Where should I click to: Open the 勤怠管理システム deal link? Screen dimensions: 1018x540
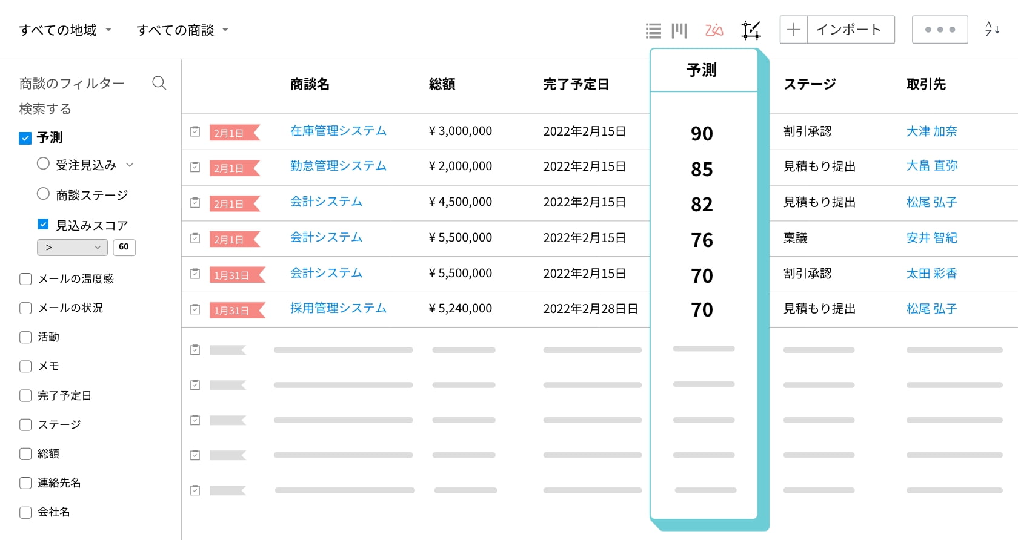pyautogui.click(x=338, y=166)
